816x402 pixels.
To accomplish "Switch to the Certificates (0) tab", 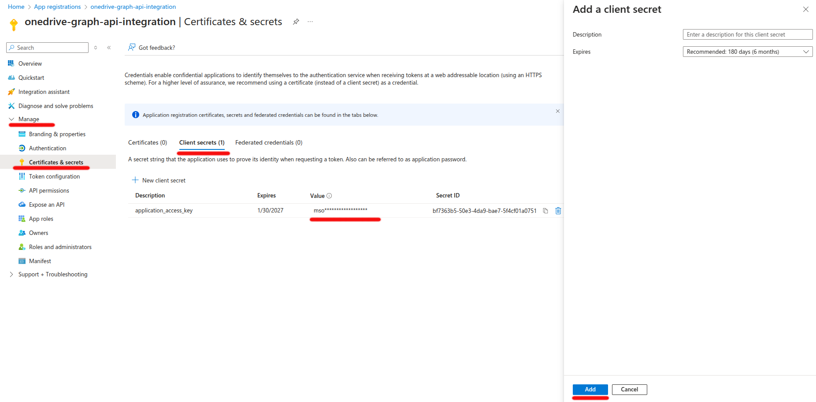I will 148,142.
